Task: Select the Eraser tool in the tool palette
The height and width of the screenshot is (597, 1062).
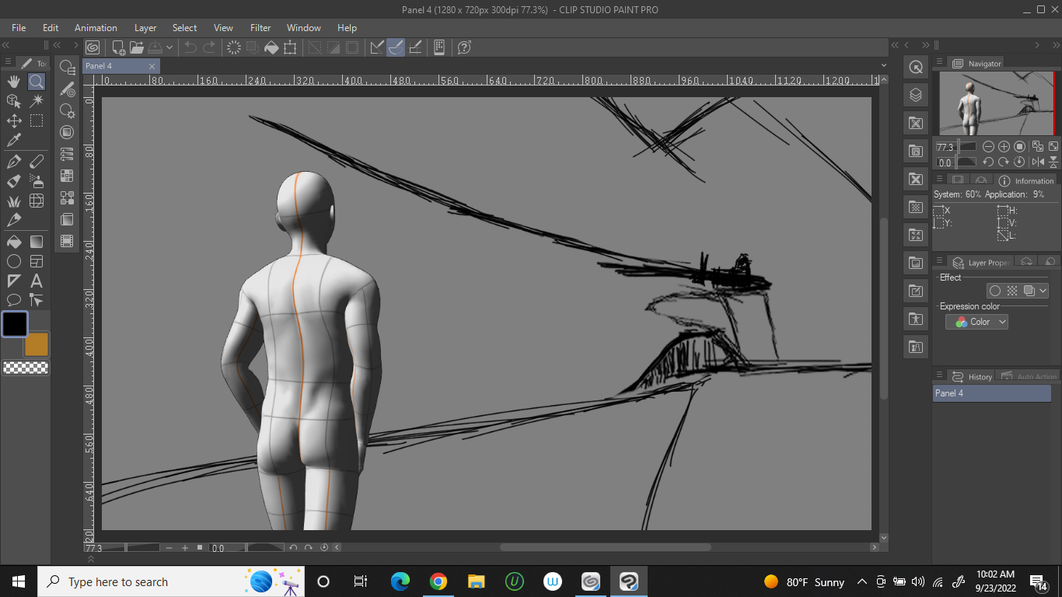Action: tap(37, 162)
